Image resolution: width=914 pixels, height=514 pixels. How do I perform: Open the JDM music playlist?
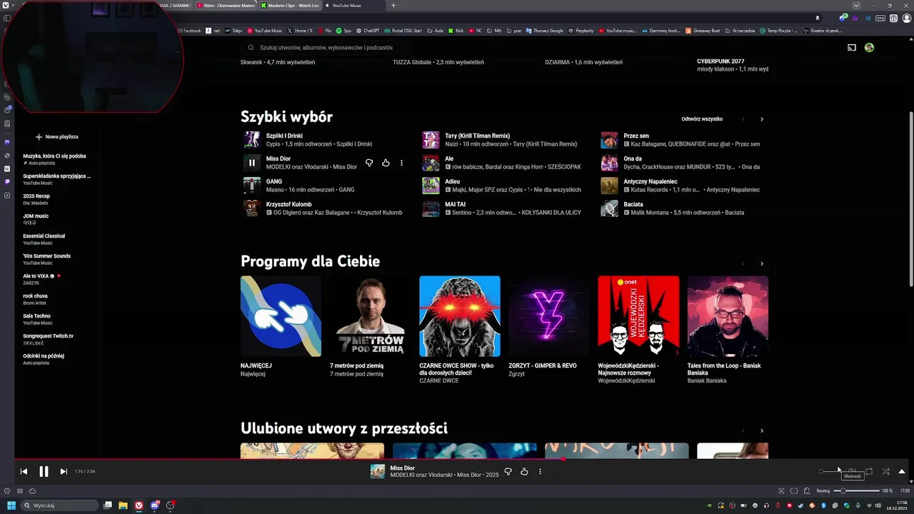click(36, 219)
